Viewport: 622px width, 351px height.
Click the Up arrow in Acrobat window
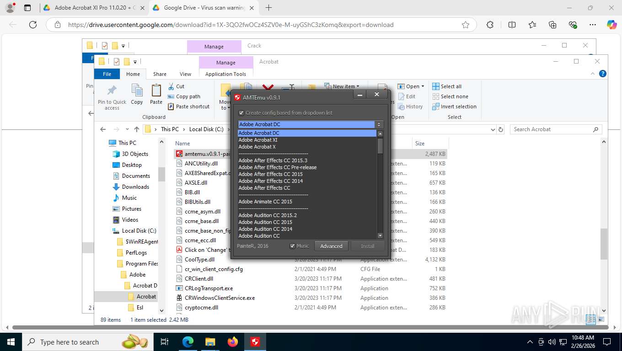(136, 129)
